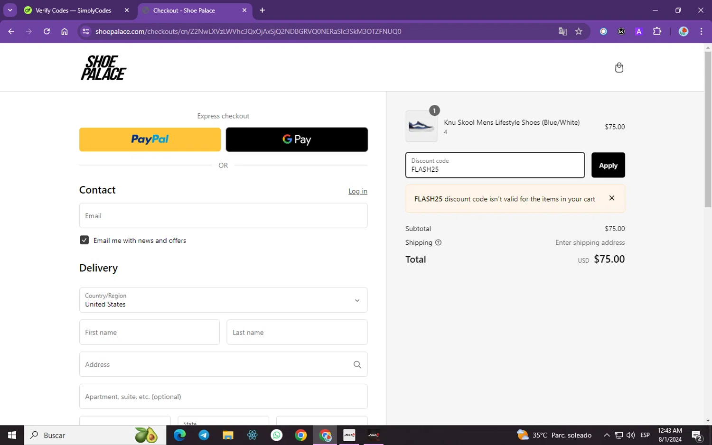Open the Extensions puzzle icon
This screenshot has width=712, height=445.
pos(657,31)
